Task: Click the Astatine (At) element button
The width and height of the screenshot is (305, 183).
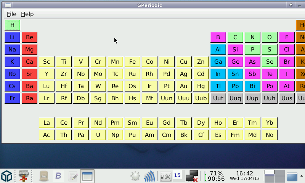Action: 287,86
